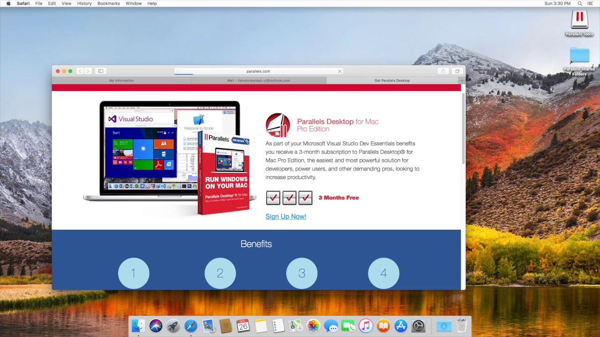Open Photos pinwheel icon in Dock
The height and width of the screenshot is (337, 600).
coord(313,326)
